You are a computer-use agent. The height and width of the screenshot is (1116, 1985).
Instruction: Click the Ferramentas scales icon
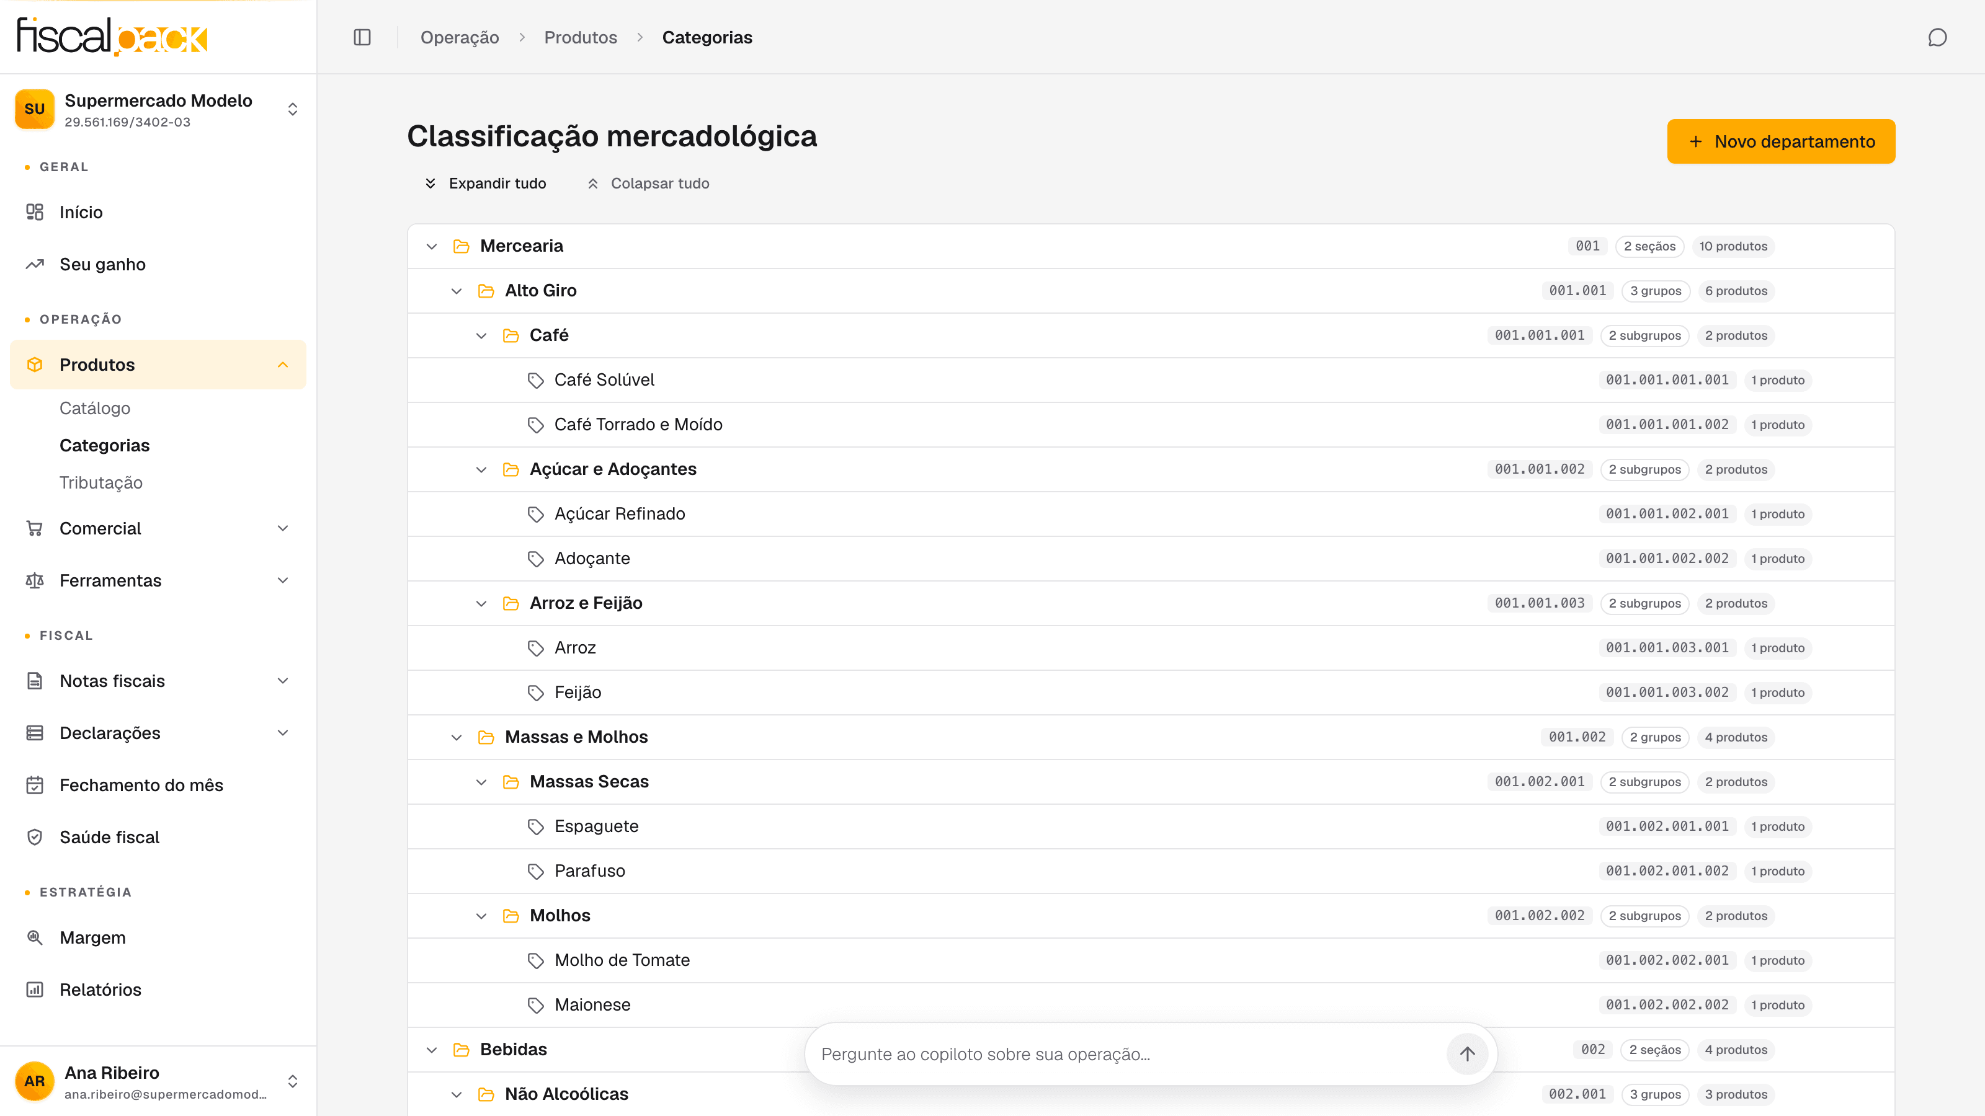point(35,580)
